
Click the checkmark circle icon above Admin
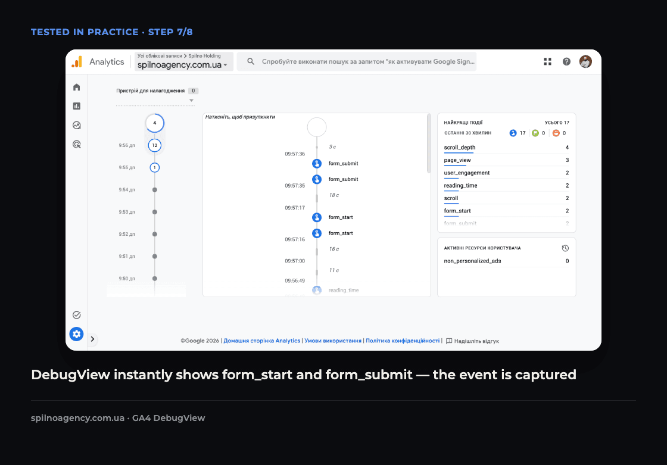click(x=77, y=315)
